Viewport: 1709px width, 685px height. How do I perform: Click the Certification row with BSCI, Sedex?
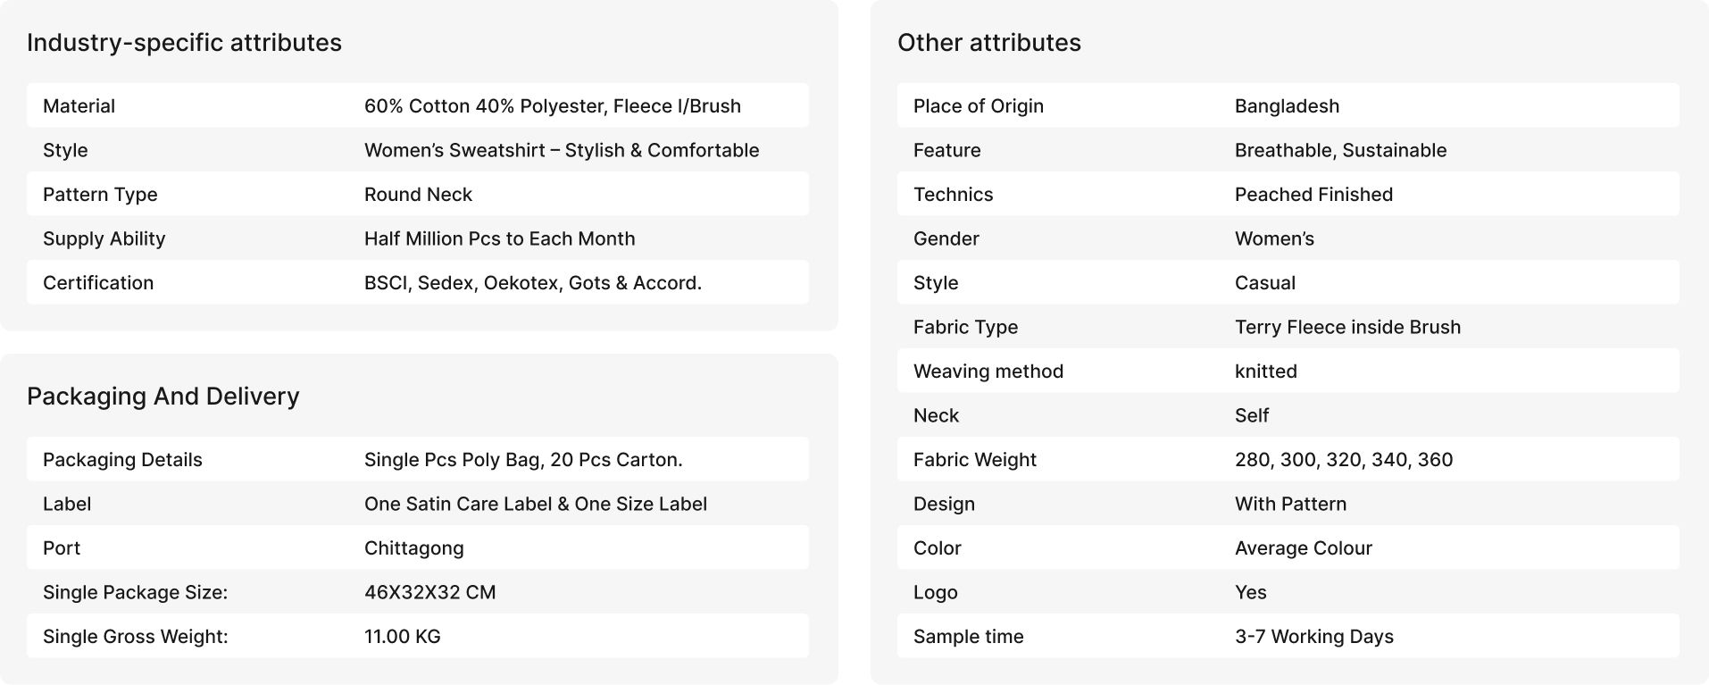tap(418, 282)
